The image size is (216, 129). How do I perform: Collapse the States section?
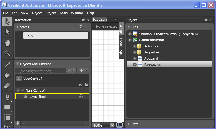click(x=17, y=27)
